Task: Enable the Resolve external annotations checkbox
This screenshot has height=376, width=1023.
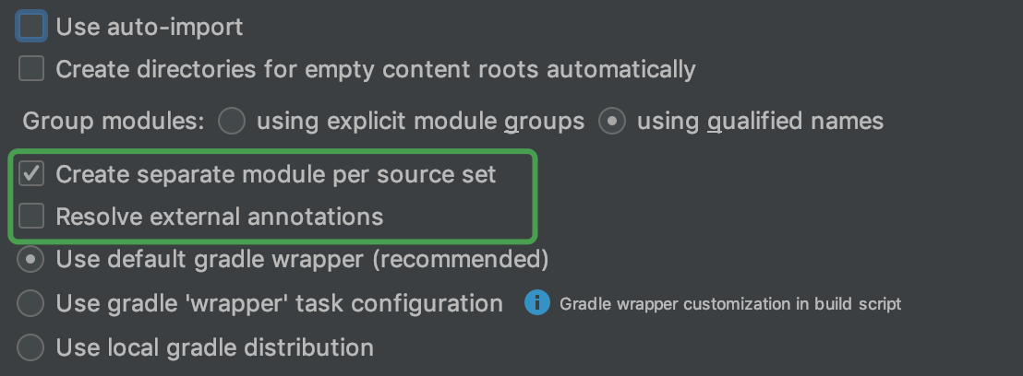Action: [31, 217]
